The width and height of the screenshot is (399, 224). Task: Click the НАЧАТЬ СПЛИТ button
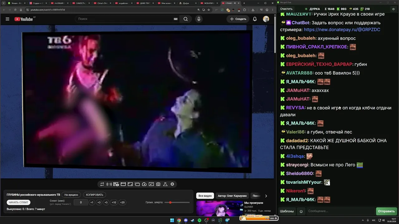[19, 203]
